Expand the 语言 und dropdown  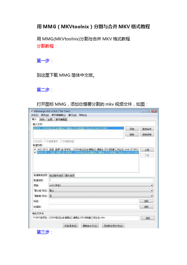[101, 185]
